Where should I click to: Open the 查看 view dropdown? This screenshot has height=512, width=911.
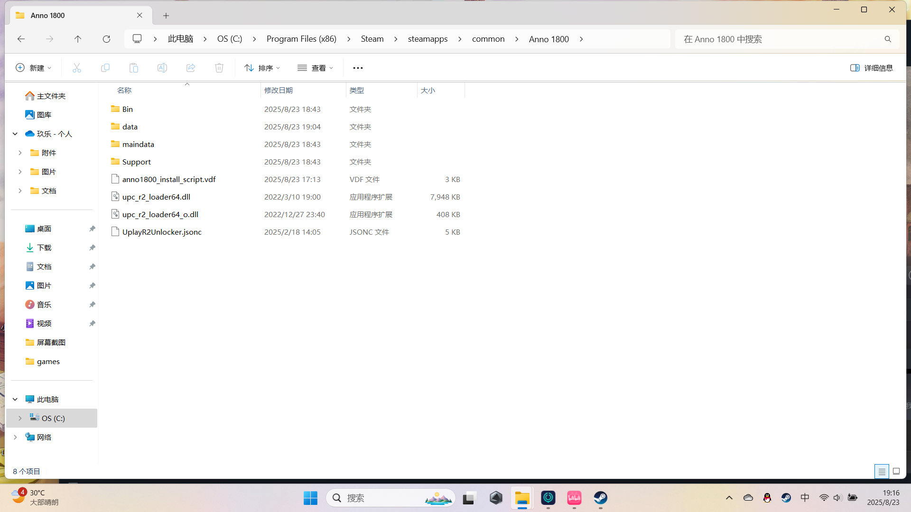316,68
